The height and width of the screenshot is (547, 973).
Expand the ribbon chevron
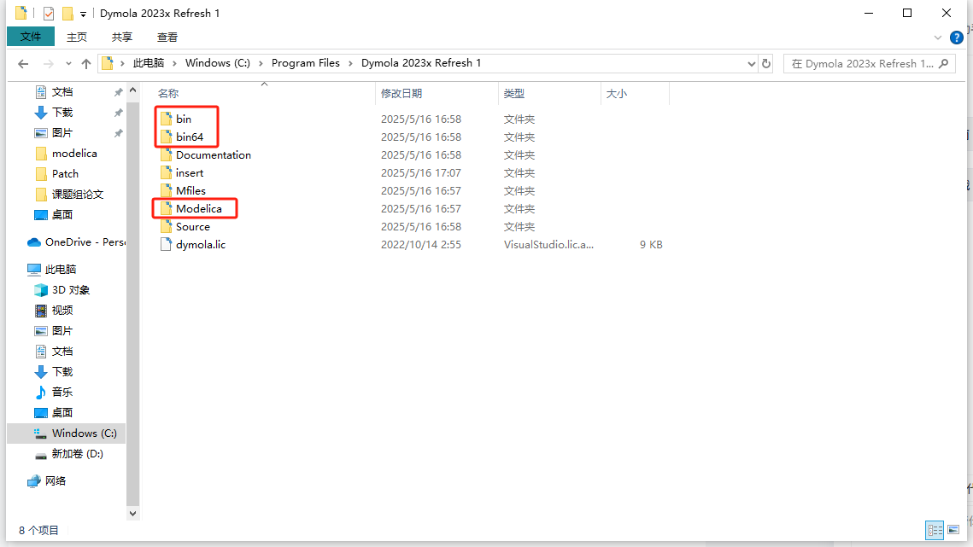938,38
